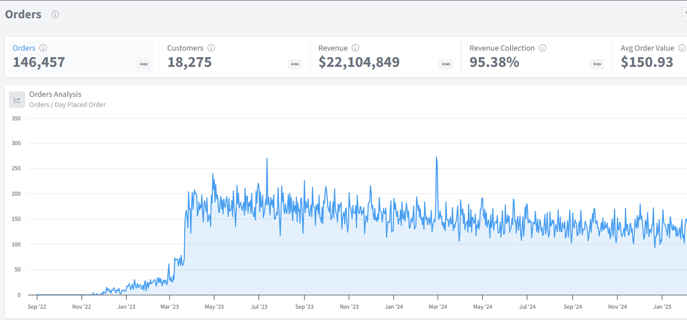687x320 pixels.
Task: Click the +∞ badge in Revenue Collection card
Action: tap(597, 64)
